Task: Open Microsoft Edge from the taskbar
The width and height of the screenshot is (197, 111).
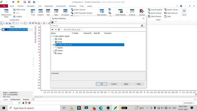Action: point(101,108)
